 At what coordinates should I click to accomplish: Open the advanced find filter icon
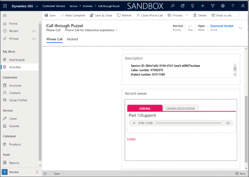point(213,6)
